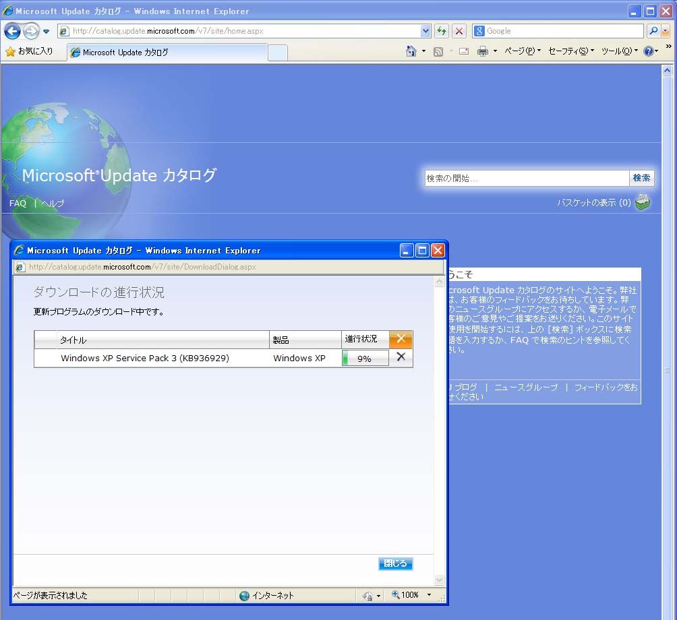Click the 検索 search button
677x620 pixels.
tap(641, 178)
